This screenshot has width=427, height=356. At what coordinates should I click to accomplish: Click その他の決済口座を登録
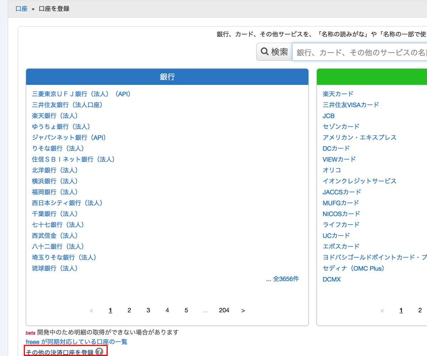[x=60, y=352]
